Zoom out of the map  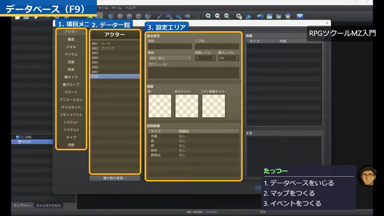click(x=217, y=16)
